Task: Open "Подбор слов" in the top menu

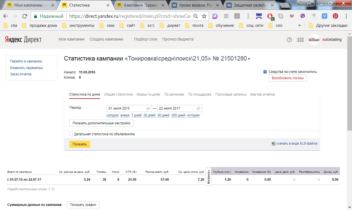Action: [x=145, y=39]
